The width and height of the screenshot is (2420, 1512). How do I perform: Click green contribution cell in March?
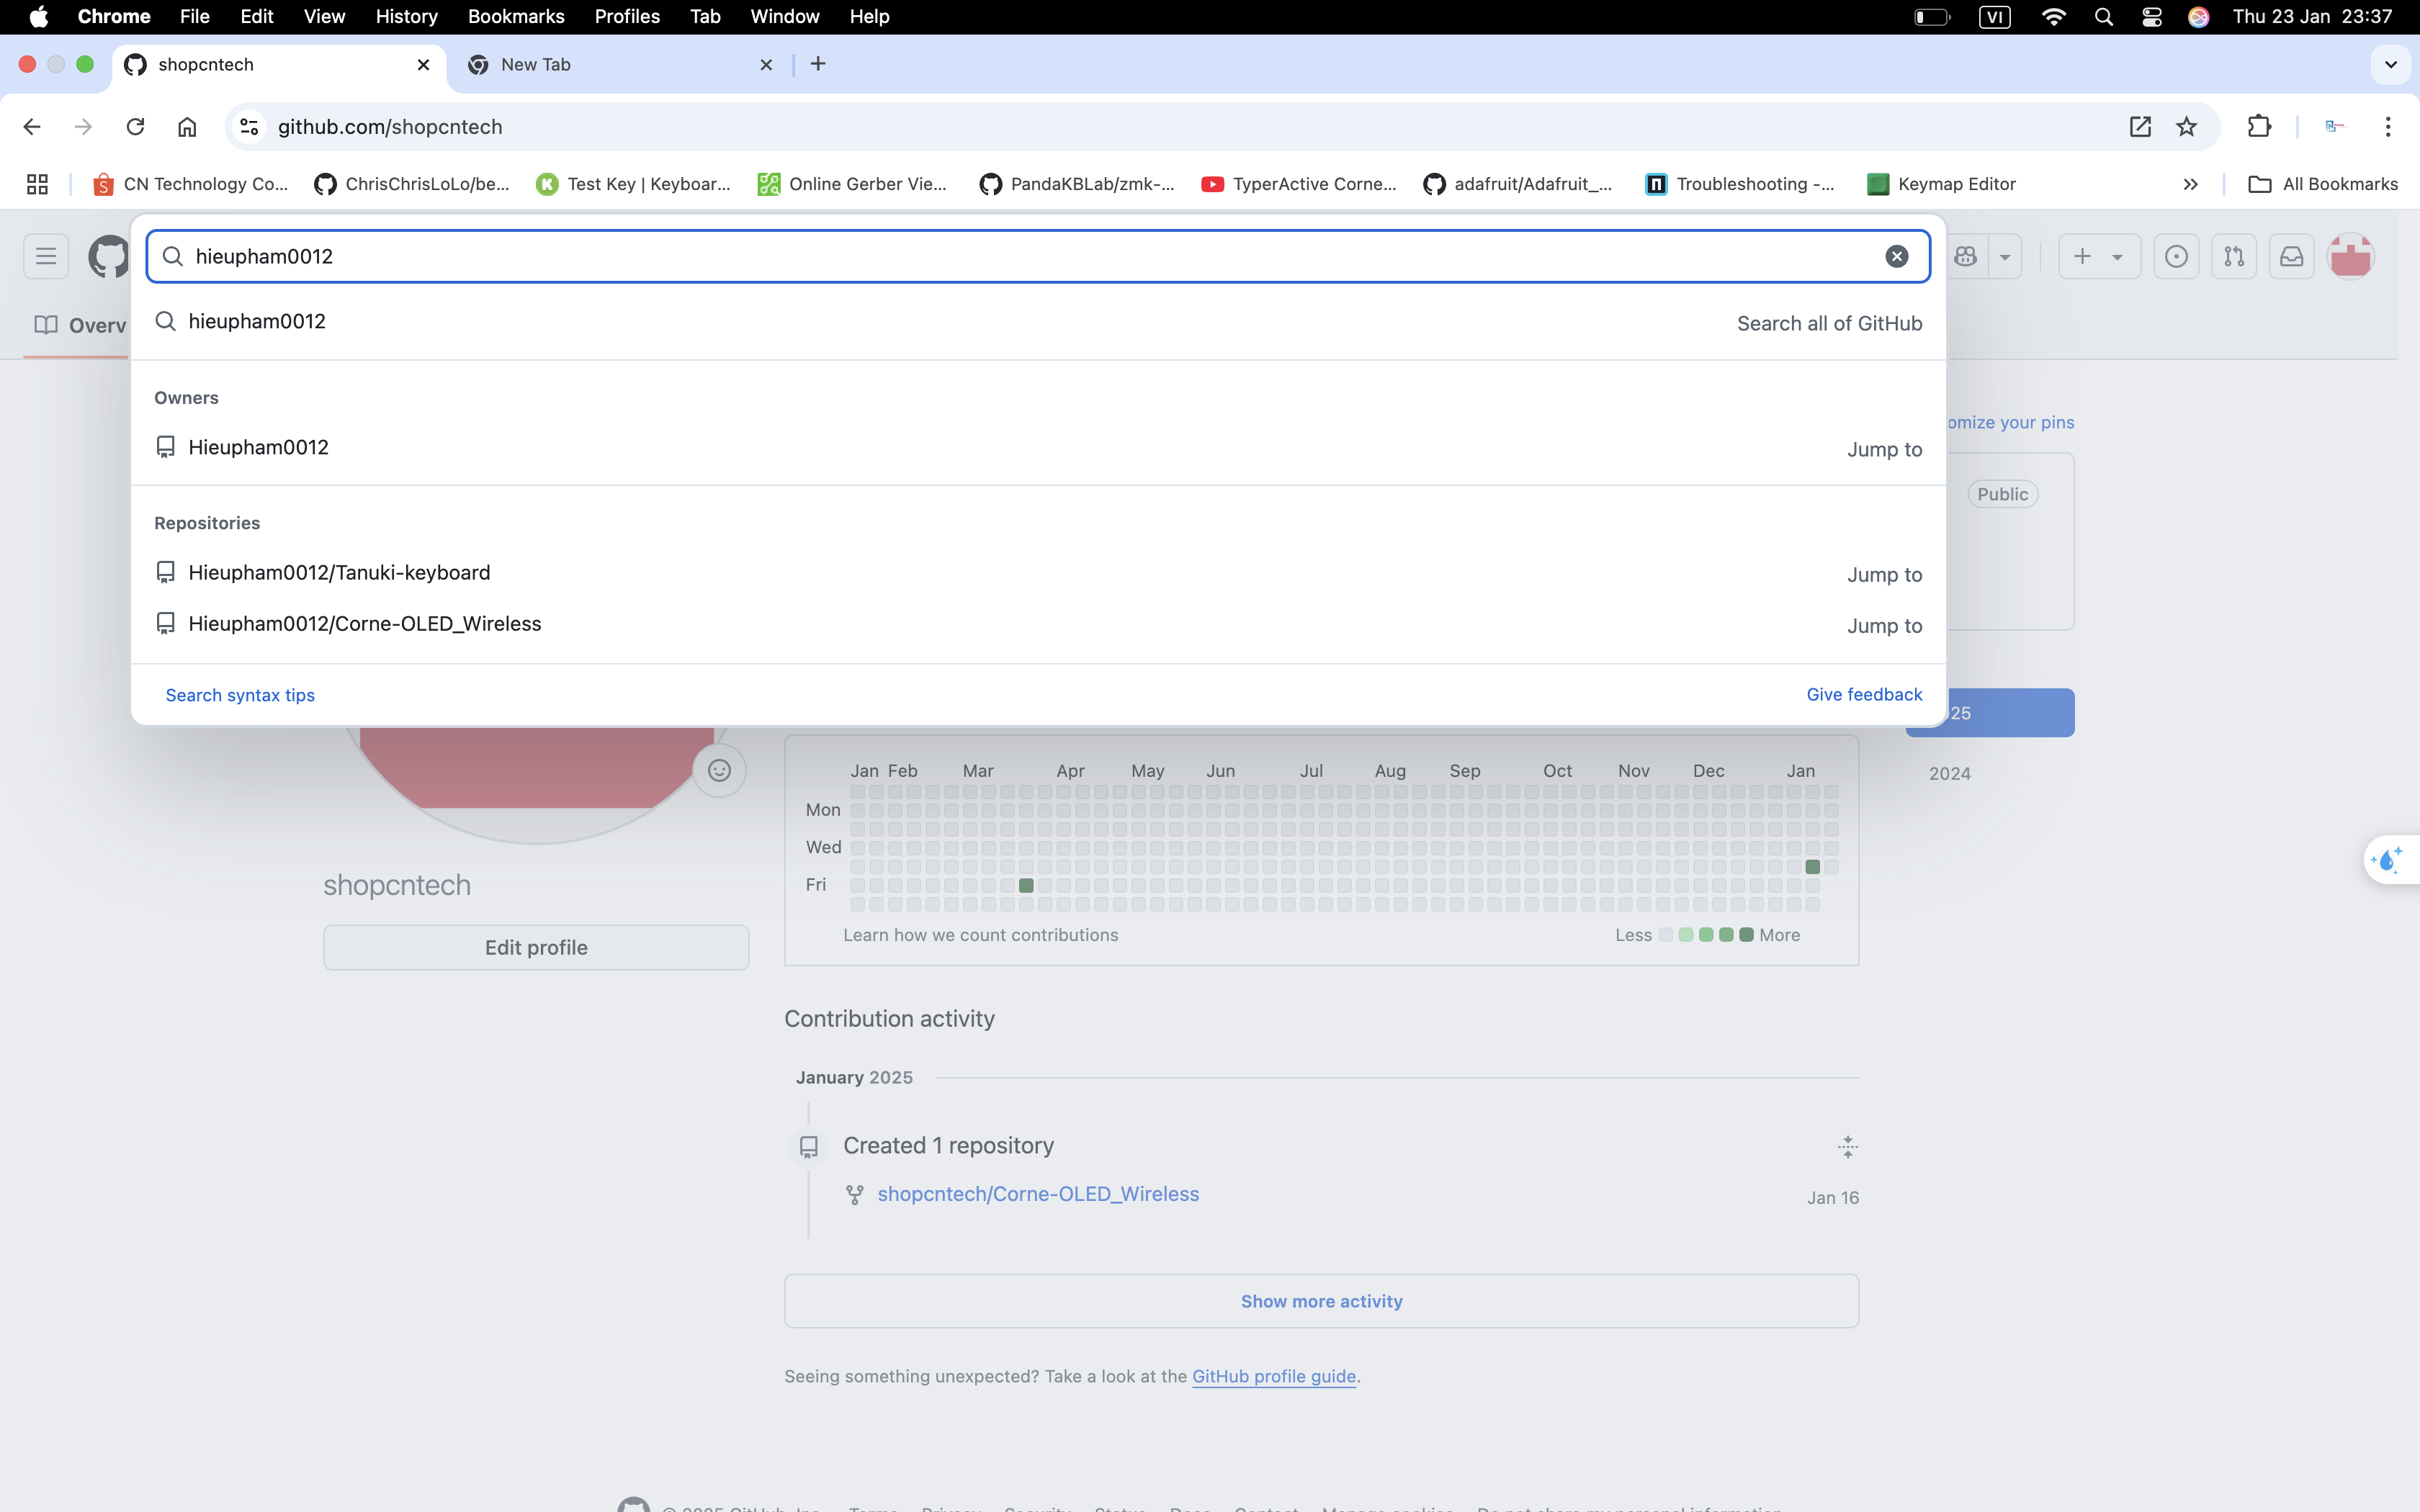1025,885
